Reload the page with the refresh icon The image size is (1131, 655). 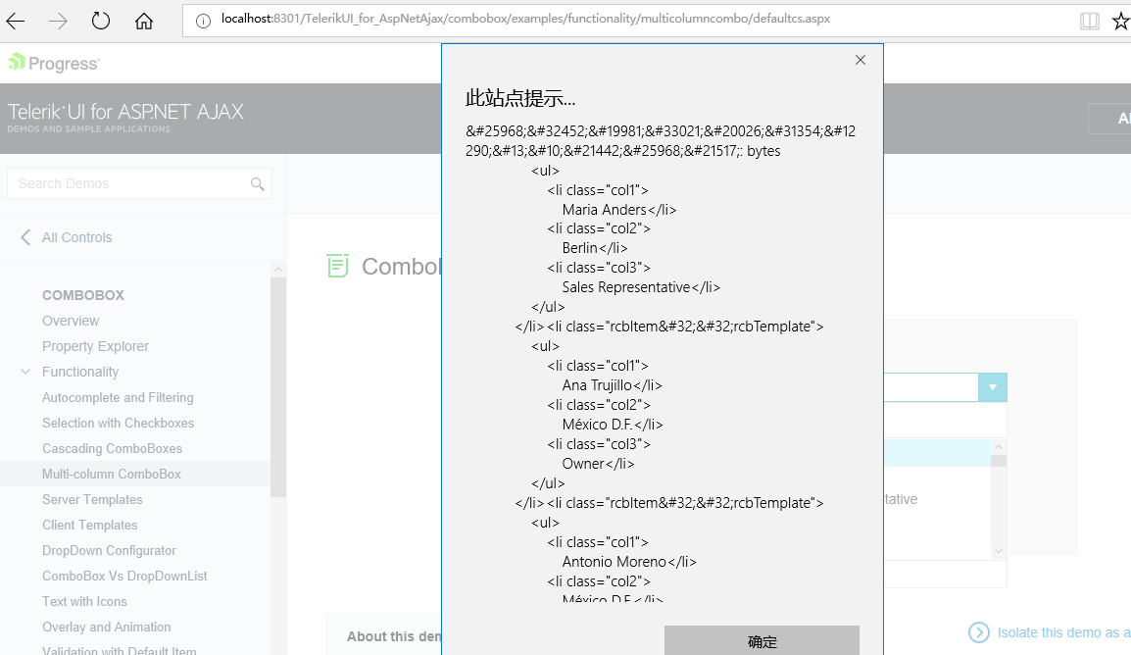101,21
